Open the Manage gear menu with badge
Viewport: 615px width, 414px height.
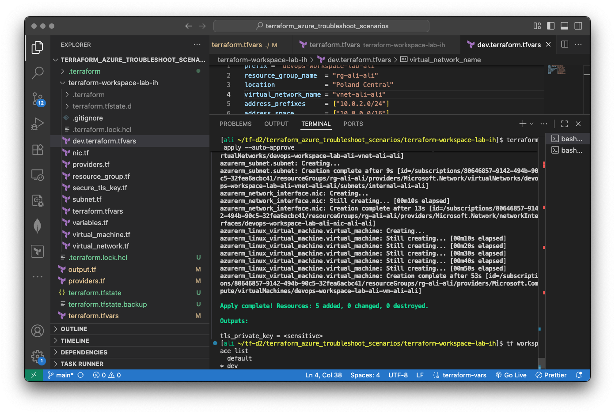[38, 357]
